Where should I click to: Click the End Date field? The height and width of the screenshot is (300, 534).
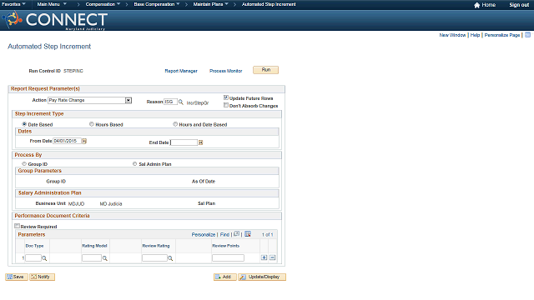coord(184,142)
